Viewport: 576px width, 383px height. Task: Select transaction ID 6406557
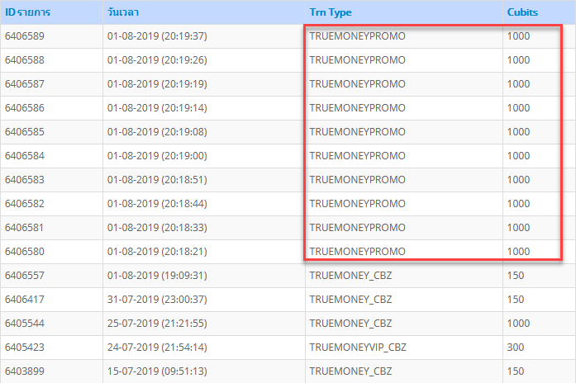tap(25, 276)
